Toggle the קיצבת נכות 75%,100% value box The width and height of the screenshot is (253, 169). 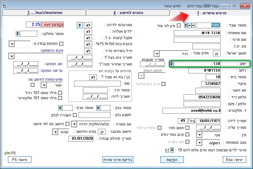point(88,44)
